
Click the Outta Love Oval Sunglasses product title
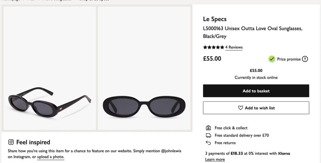[x=252, y=32]
